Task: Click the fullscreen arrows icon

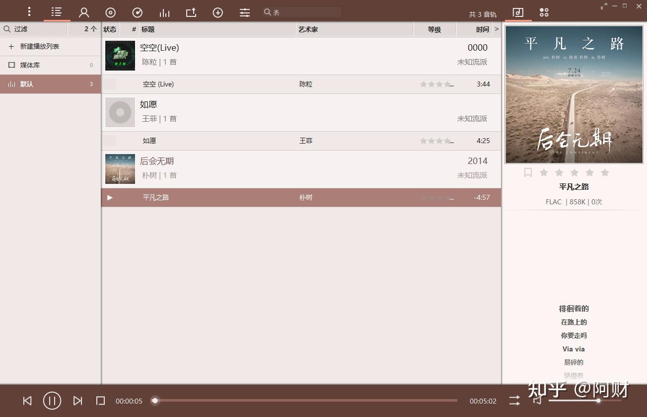Action: pyautogui.click(x=604, y=6)
